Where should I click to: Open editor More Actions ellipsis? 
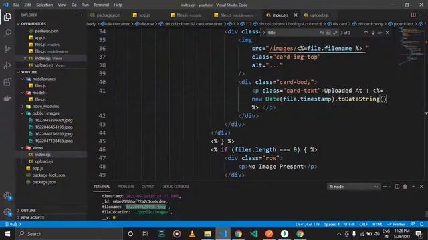pos(422,15)
